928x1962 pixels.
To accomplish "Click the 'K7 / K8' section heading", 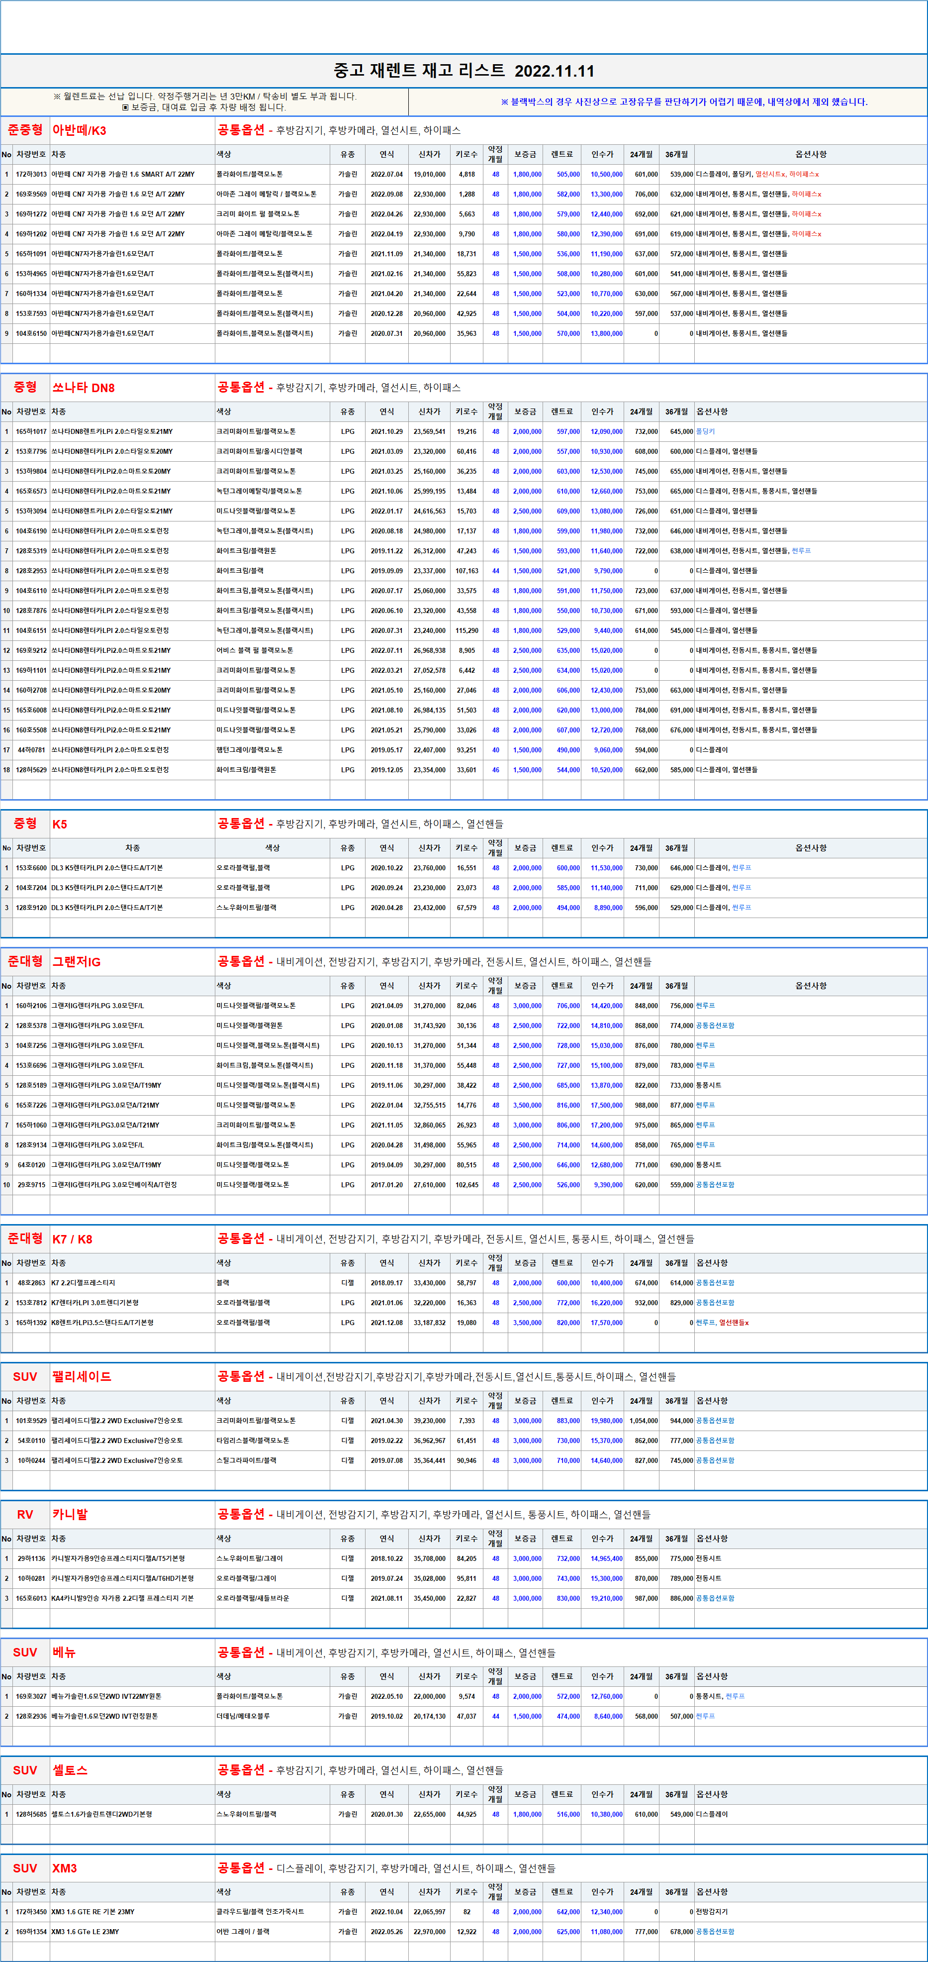I will 72,1239.
